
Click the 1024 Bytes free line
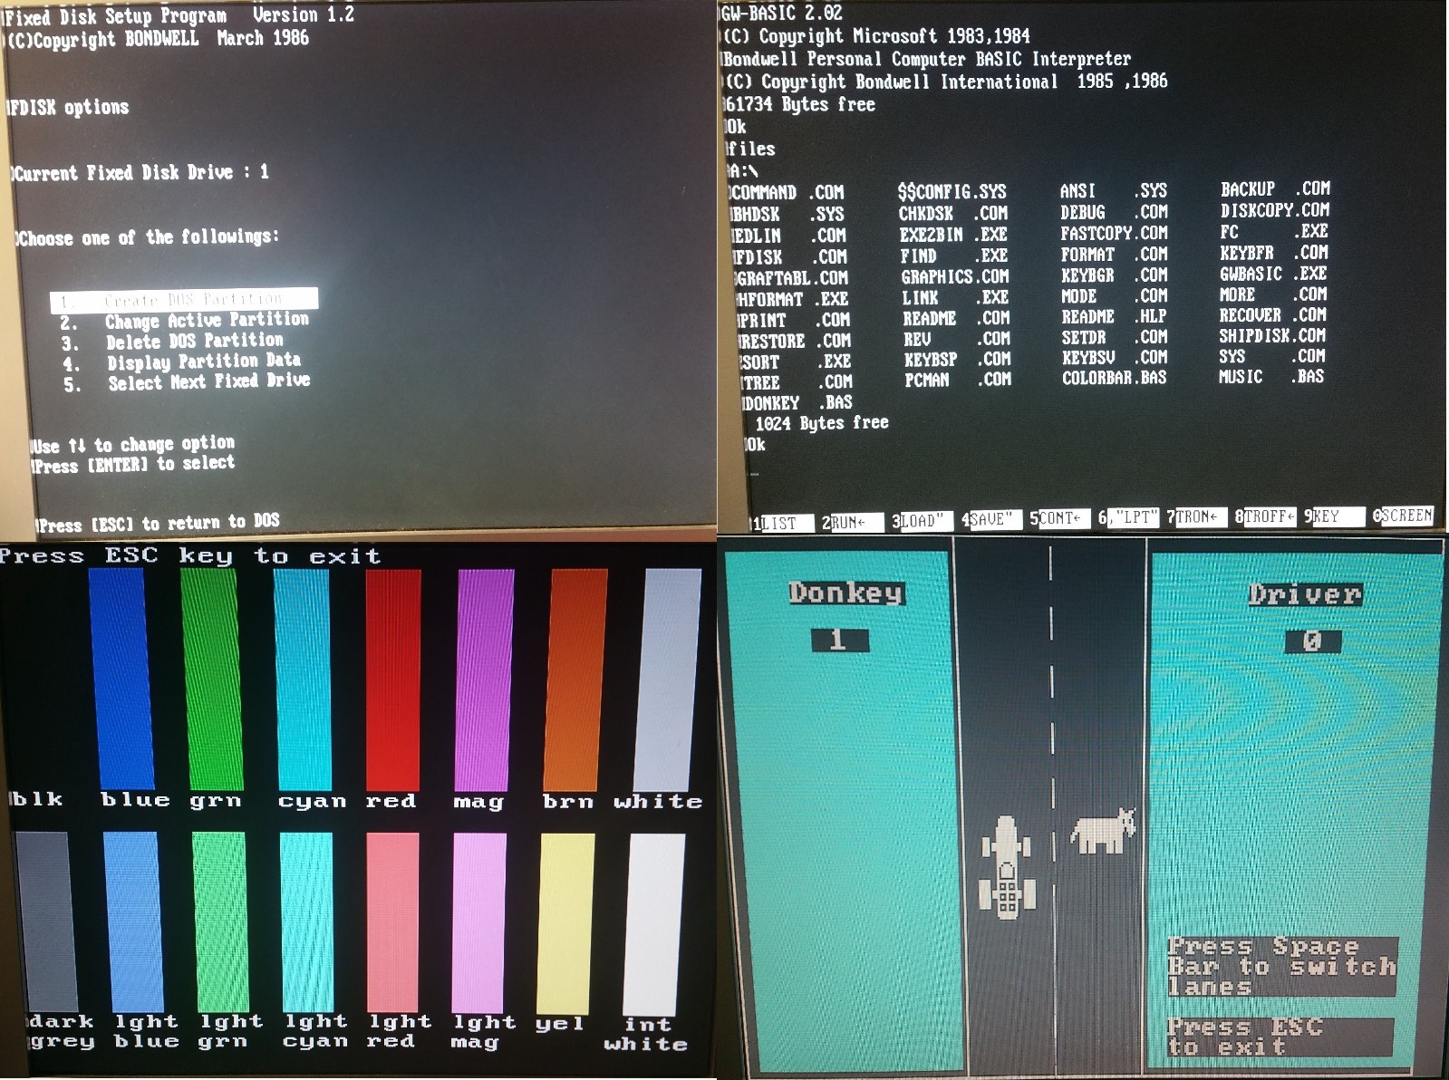822,423
